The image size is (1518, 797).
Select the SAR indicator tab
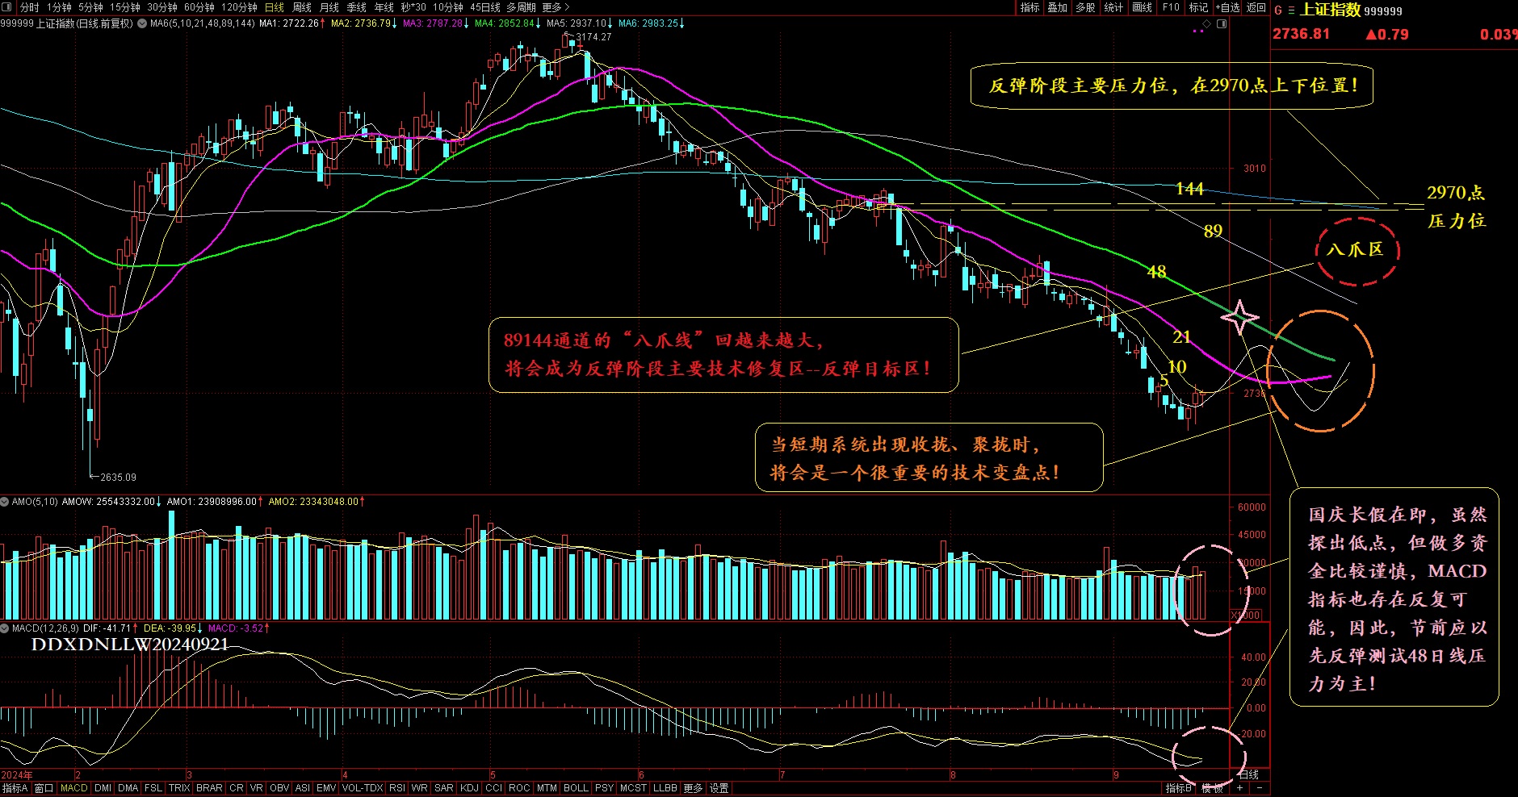pyautogui.click(x=444, y=788)
